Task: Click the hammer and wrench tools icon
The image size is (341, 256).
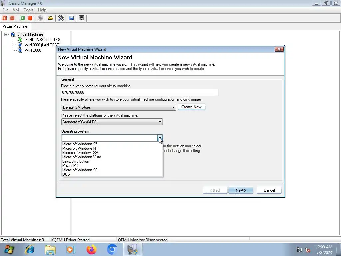Action: click(x=61, y=18)
